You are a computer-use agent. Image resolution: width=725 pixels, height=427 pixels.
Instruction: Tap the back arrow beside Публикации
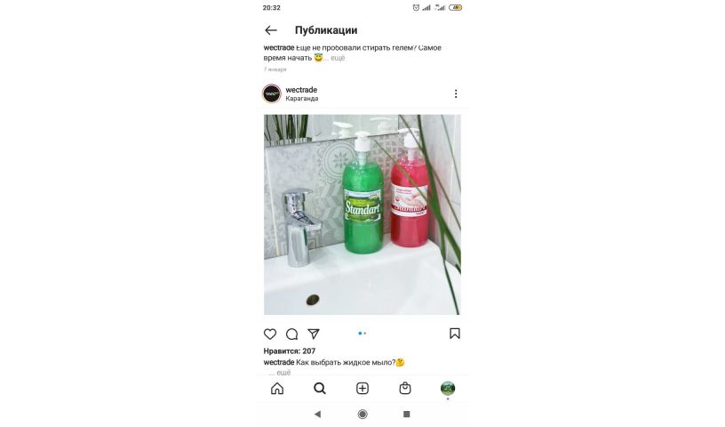(x=271, y=30)
